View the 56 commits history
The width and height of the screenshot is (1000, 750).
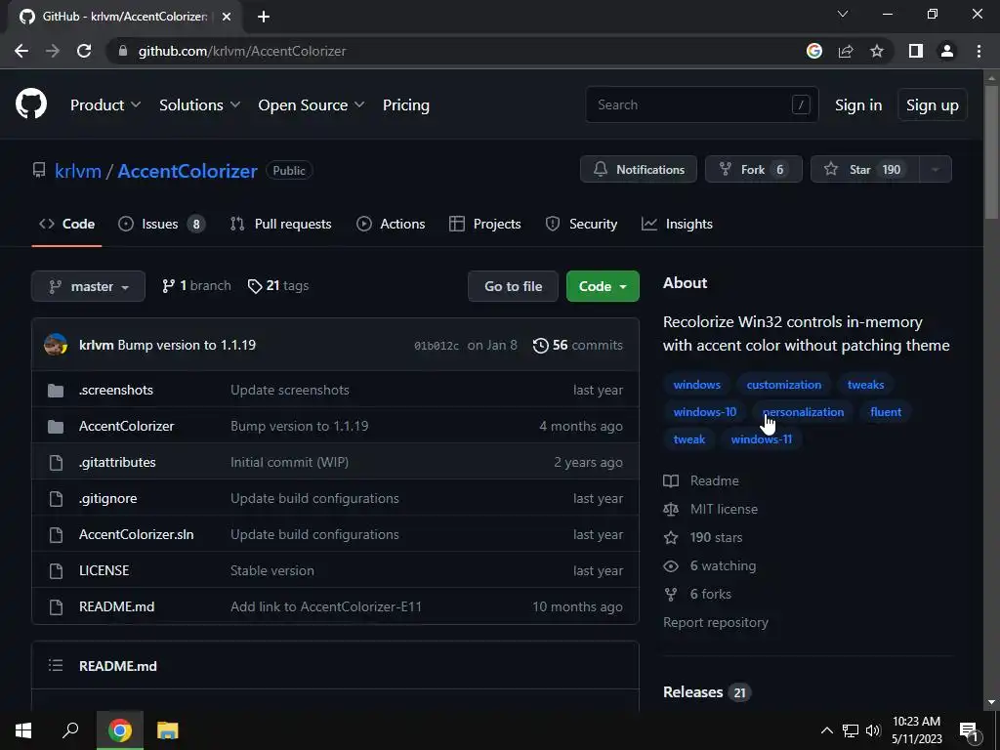tap(578, 345)
